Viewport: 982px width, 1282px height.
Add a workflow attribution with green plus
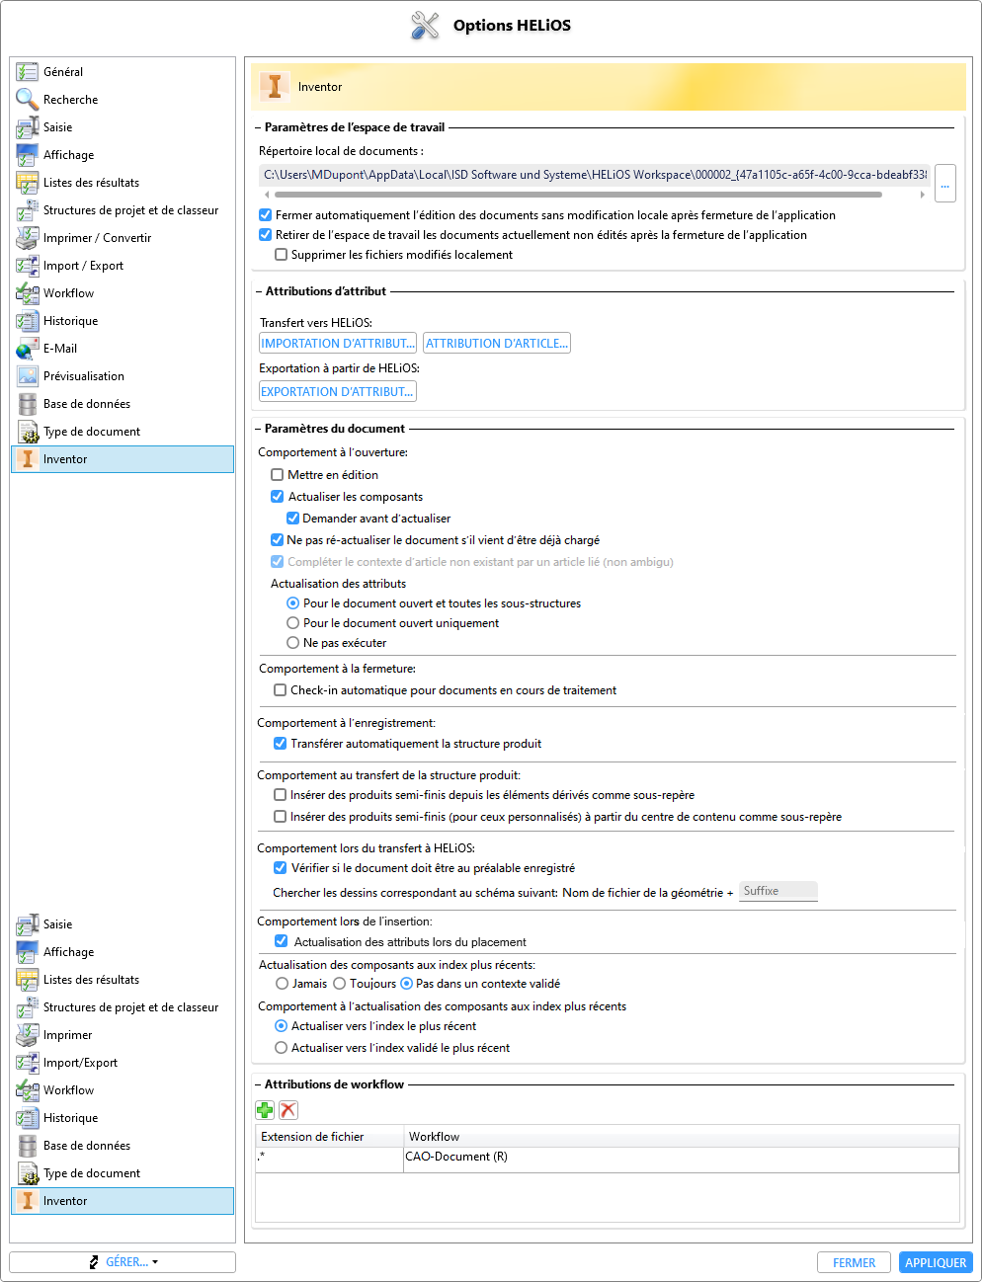tap(265, 1110)
